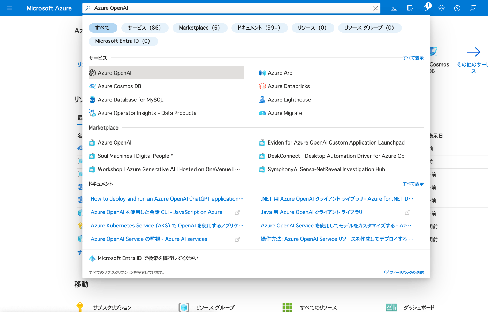
Task: Open the .NET 用 Azure OpenAI client library doc
Action: click(x=337, y=199)
